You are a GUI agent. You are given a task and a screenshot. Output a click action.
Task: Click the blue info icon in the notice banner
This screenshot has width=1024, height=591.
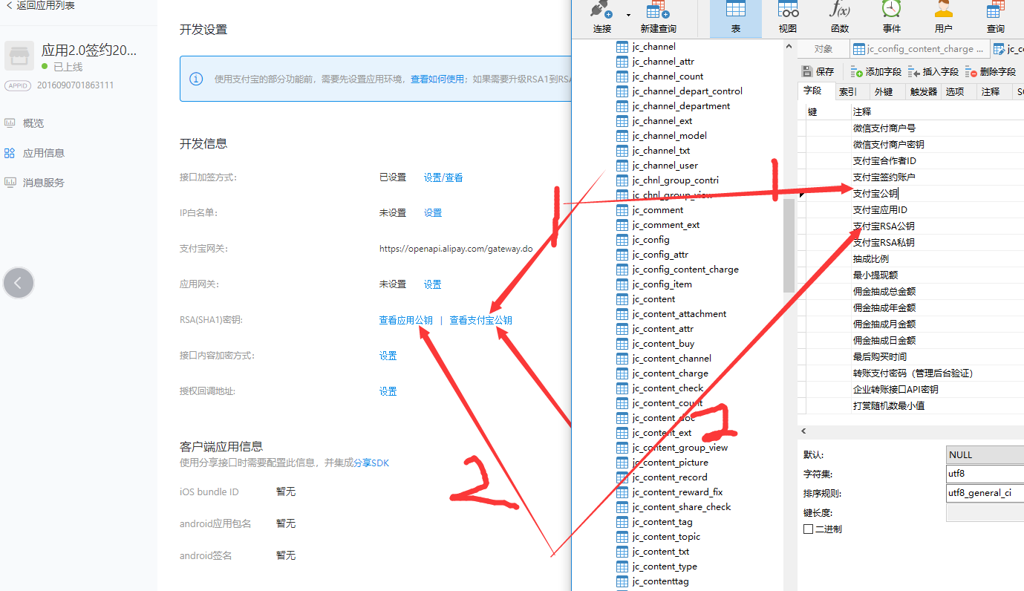[x=196, y=79]
